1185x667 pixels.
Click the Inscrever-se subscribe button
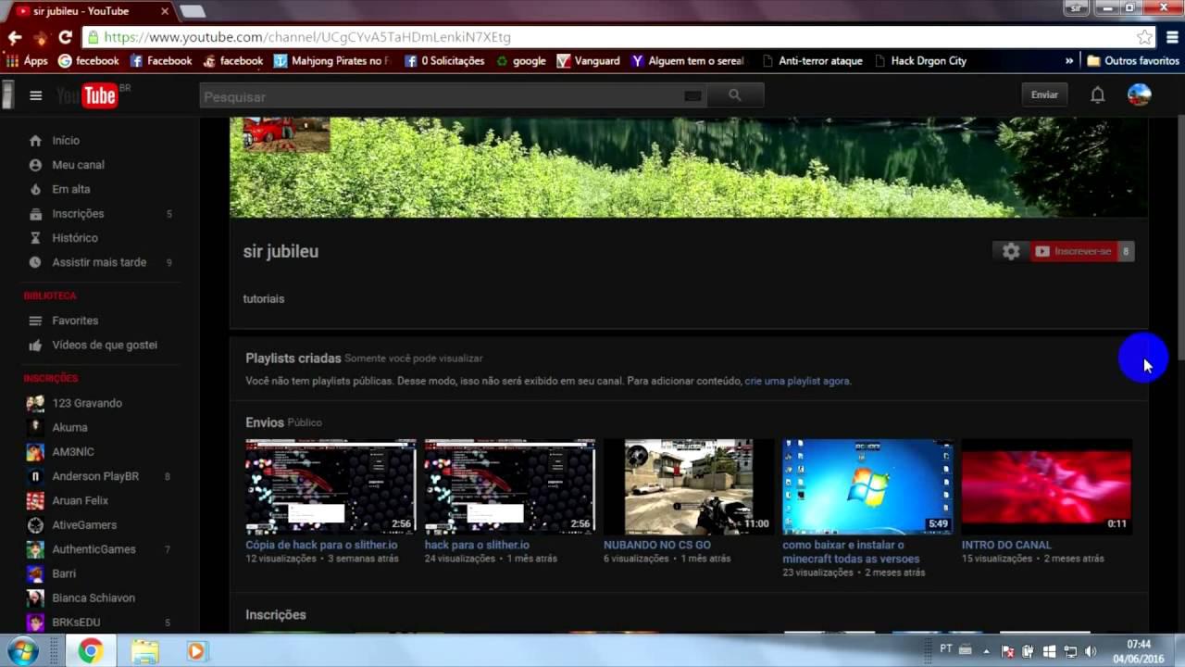click(1074, 251)
